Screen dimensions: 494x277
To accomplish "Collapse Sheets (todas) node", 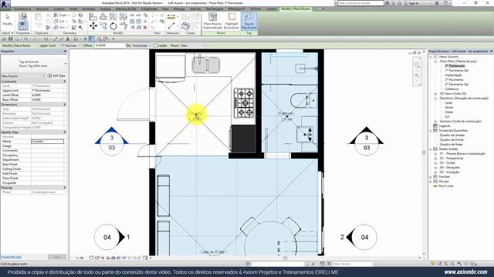I will point(431,149).
